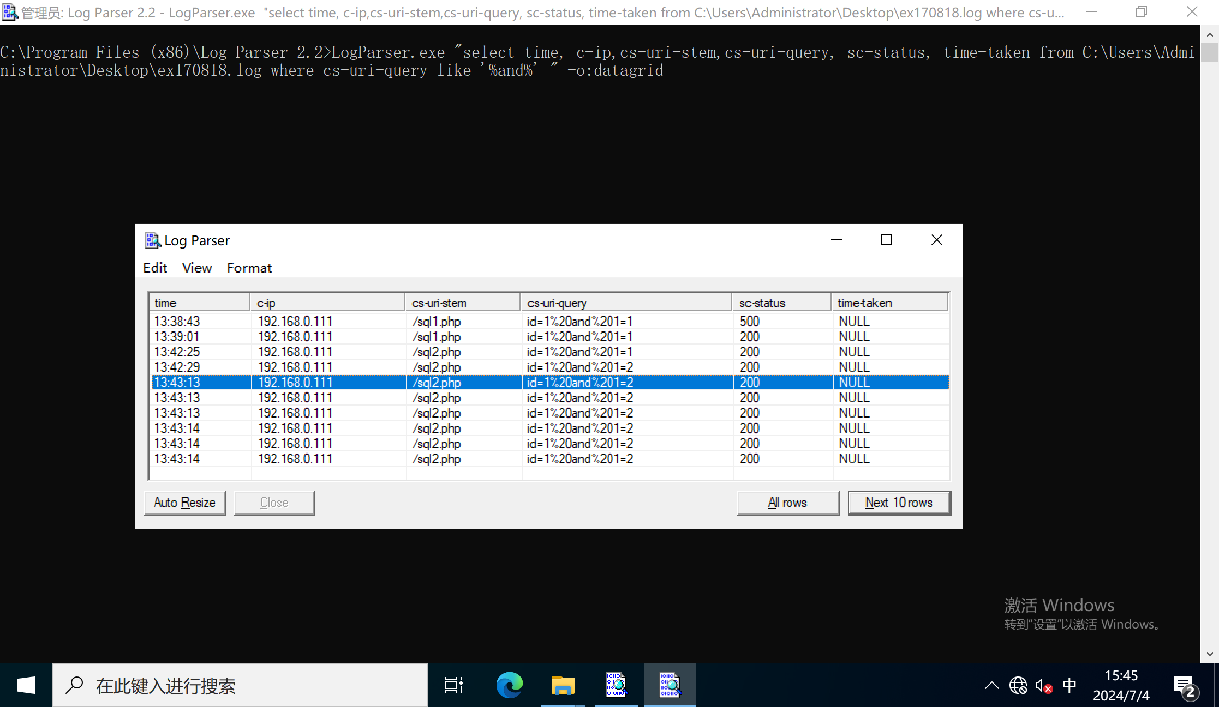
Task: Open the Edit menu in Log Parser
Action: tap(155, 268)
